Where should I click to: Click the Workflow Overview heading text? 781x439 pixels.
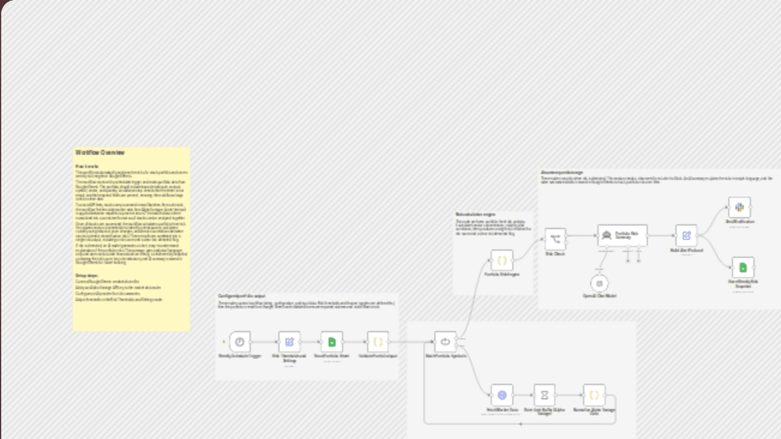click(100, 153)
